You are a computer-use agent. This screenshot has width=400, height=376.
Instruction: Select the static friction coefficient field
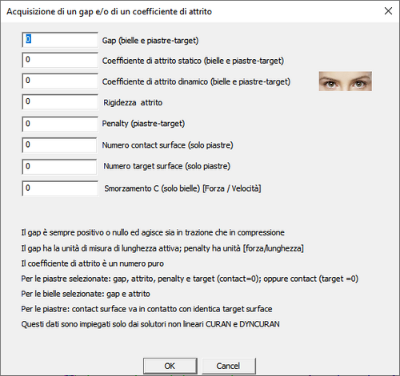coord(60,60)
